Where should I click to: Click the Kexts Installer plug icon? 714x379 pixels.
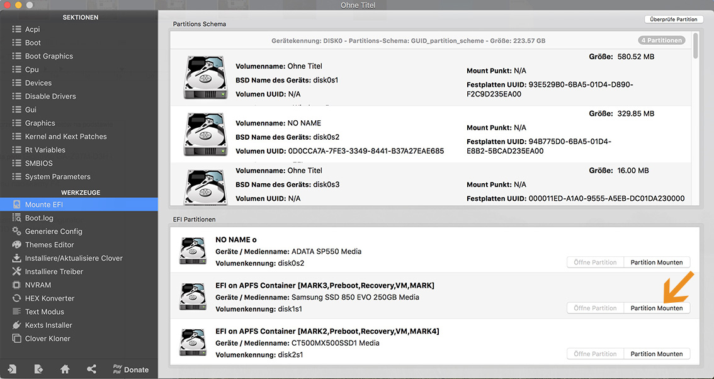pos(17,325)
